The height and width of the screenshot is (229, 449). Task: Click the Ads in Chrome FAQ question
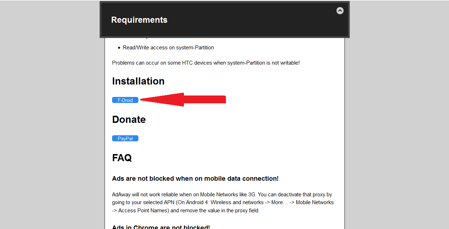pos(161,227)
